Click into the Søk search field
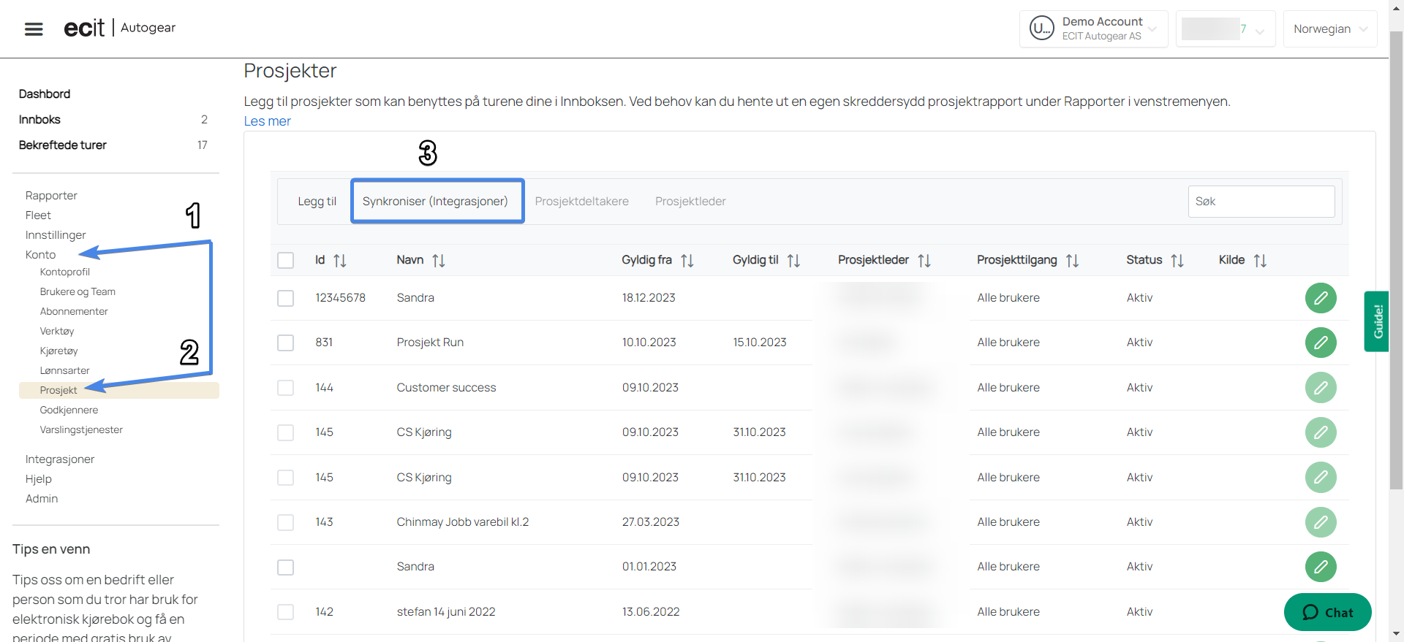This screenshot has width=1404, height=642. coord(1261,202)
